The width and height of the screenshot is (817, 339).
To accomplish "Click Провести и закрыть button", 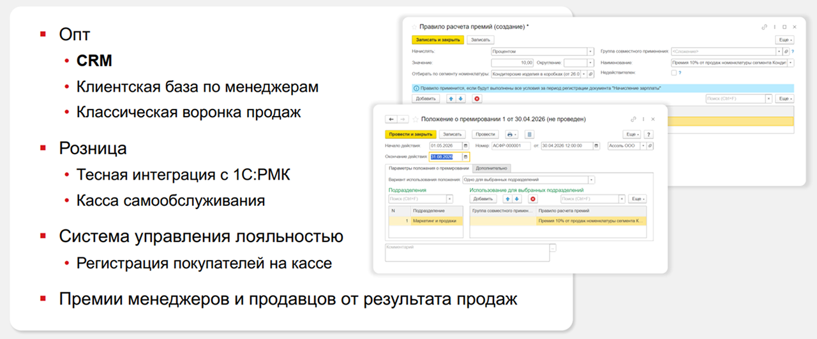I will [410, 134].
